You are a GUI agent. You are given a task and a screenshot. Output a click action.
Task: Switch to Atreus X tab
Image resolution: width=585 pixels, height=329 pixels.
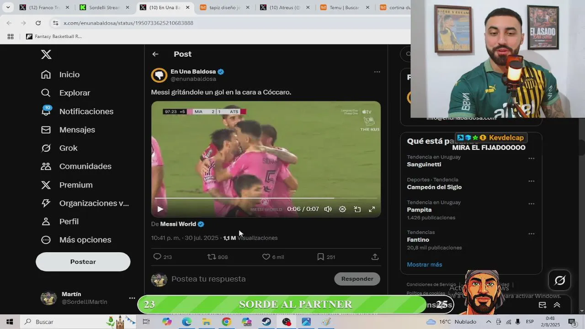284,7
